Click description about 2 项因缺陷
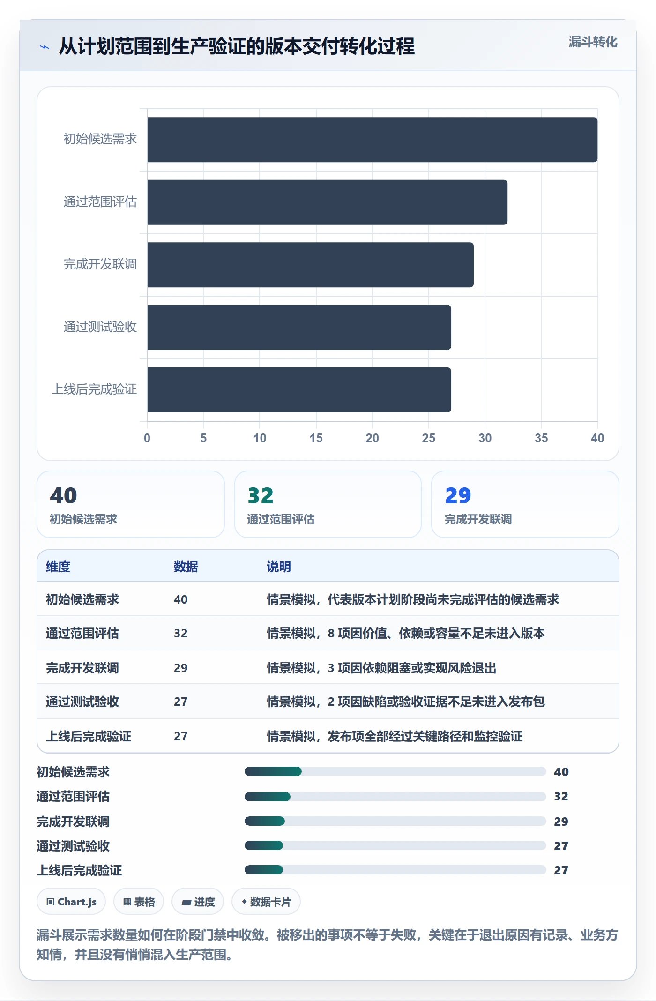This screenshot has width=656, height=1001. (x=406, y=702)
